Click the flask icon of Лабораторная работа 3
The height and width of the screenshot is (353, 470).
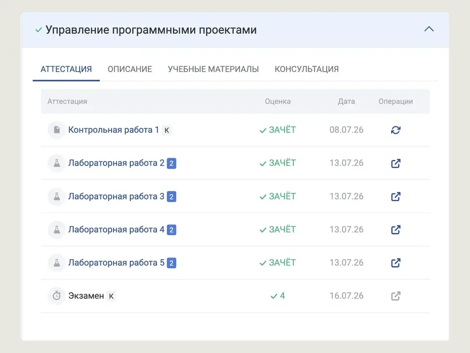tap(57, 196)
